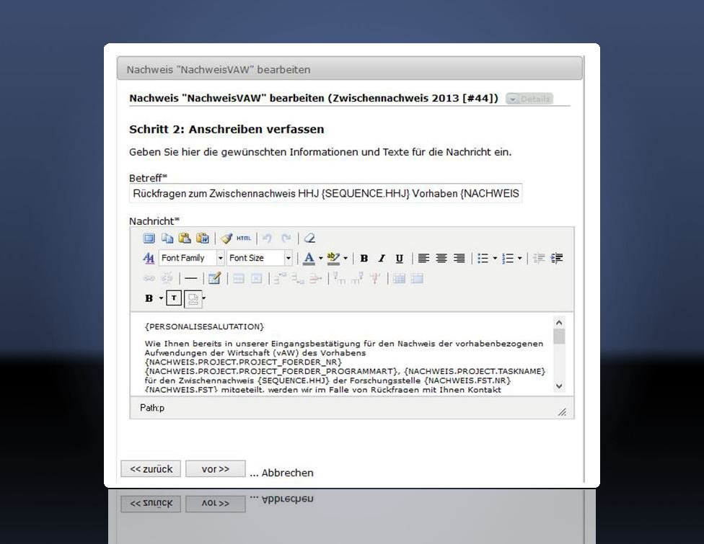
Task: Insert a bulleted list
Action: (x=483, y=259)
